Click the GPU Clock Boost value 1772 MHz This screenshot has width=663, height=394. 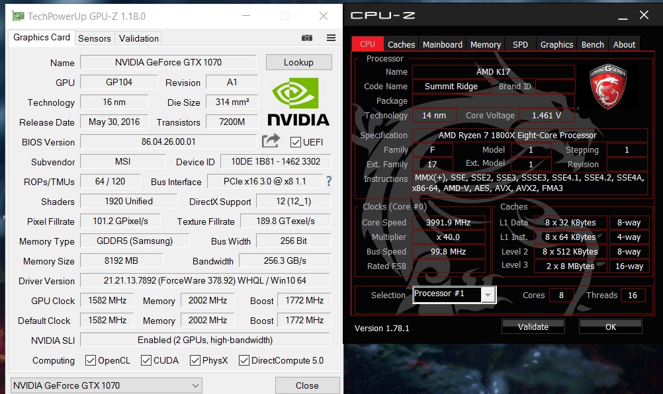coord(304,300)
